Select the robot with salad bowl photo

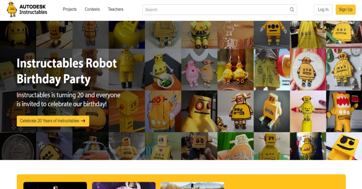[x=163, y=69]
